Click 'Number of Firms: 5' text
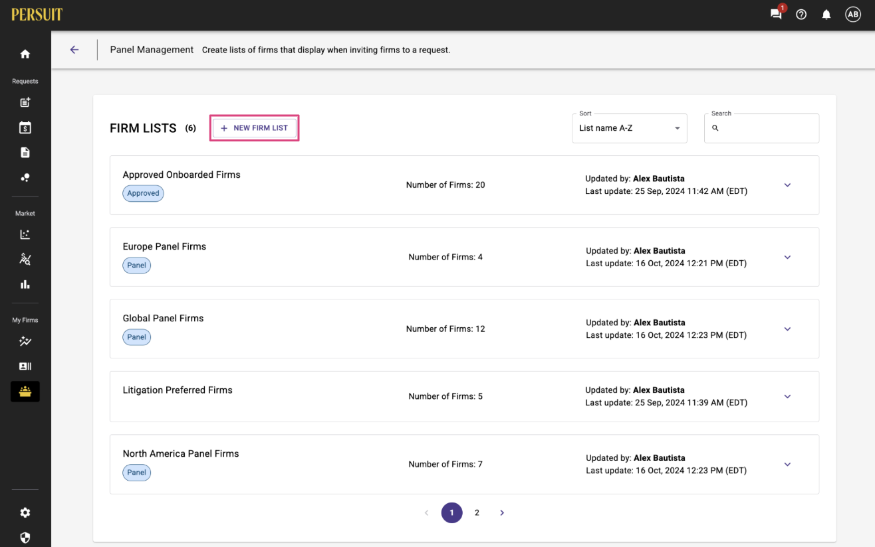Viewport: 875px width, 547px height. pyautogui.click(x=445, y=396)
